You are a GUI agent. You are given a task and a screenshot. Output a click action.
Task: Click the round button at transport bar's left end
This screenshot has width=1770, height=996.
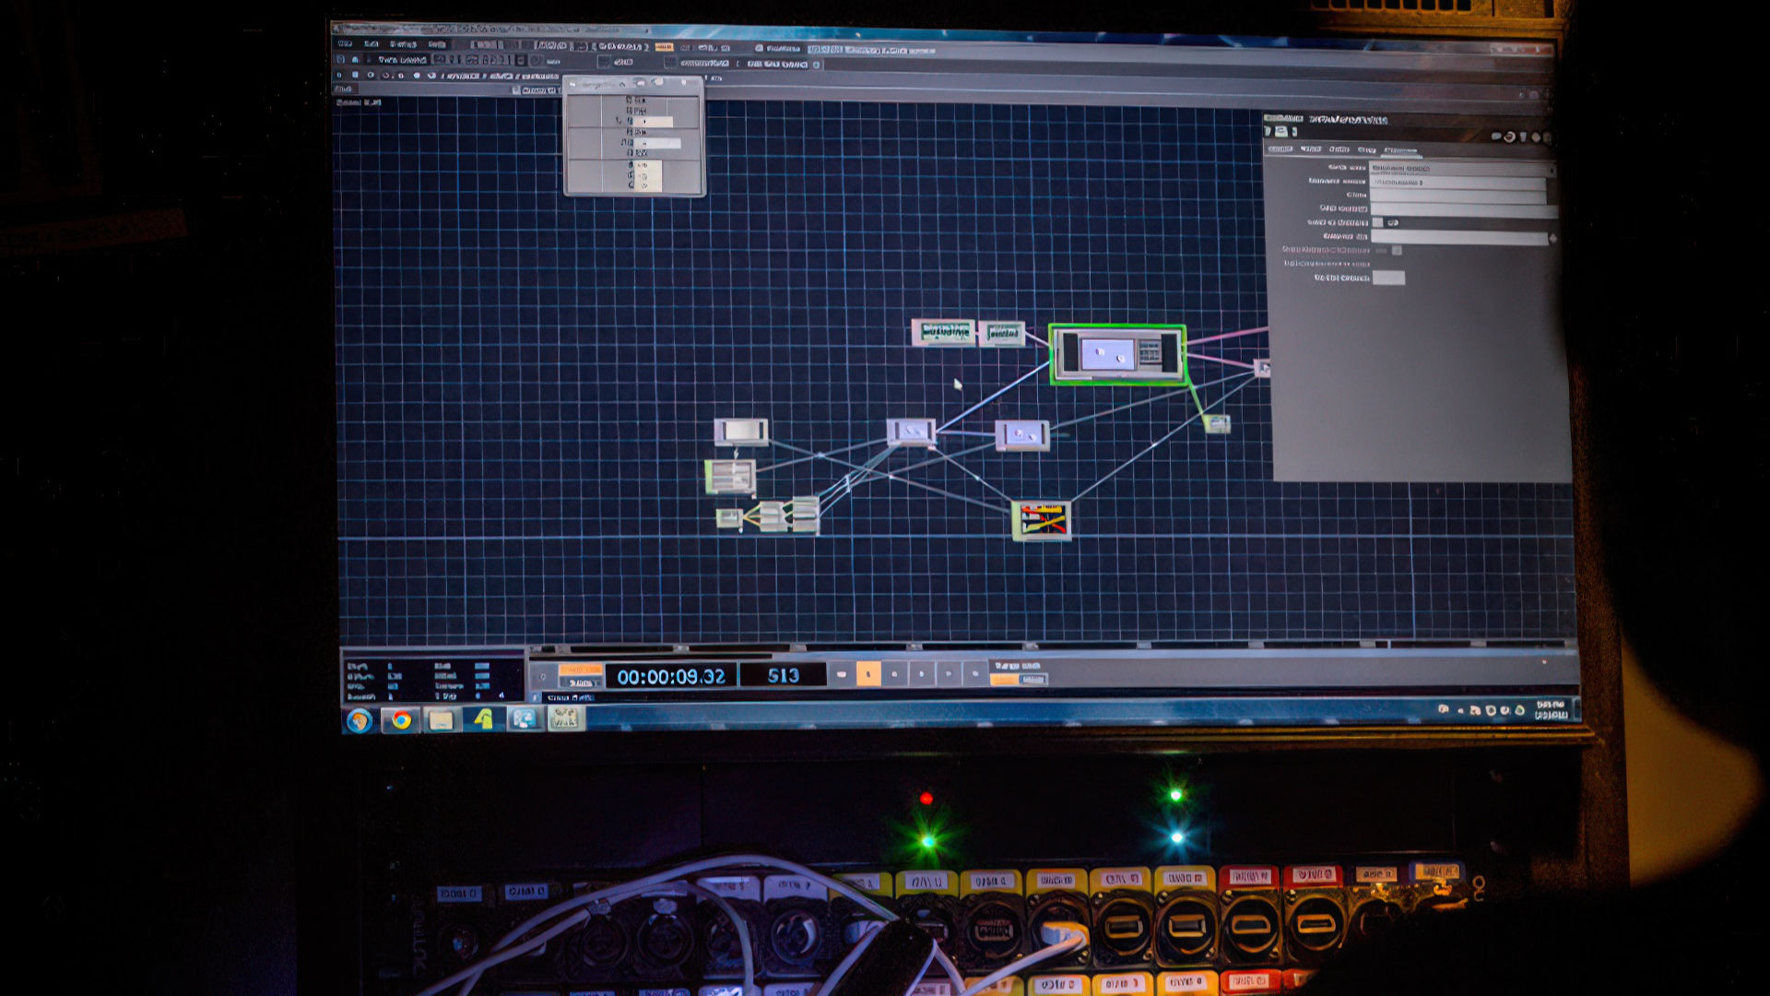(543, 676)
